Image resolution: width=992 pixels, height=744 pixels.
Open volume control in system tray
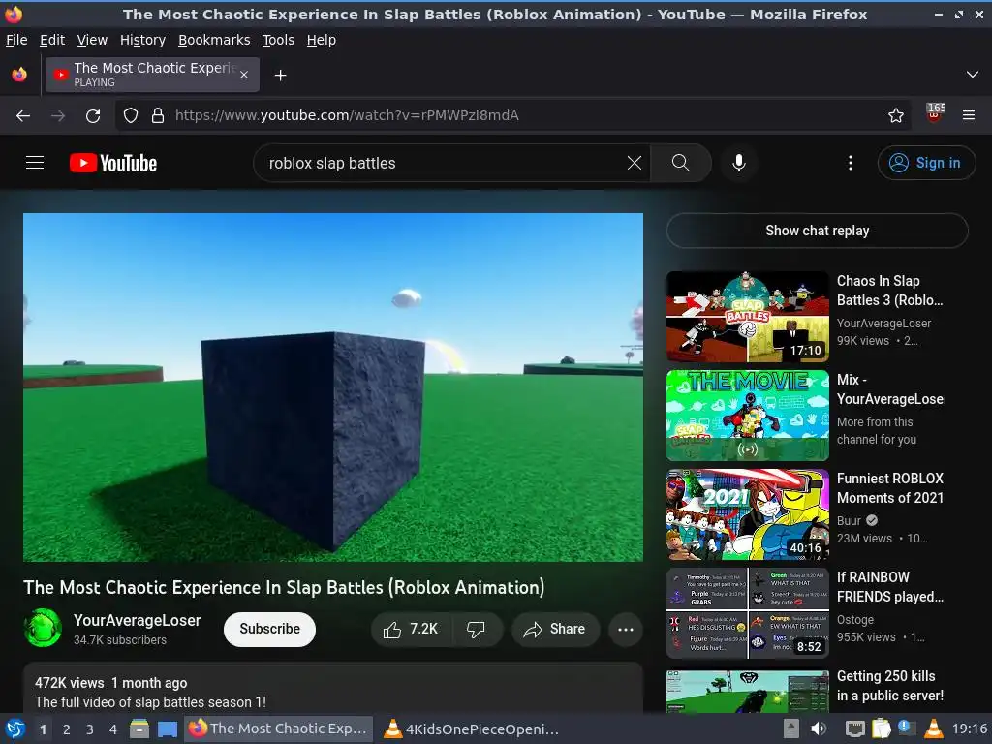[x=818, y=728]
